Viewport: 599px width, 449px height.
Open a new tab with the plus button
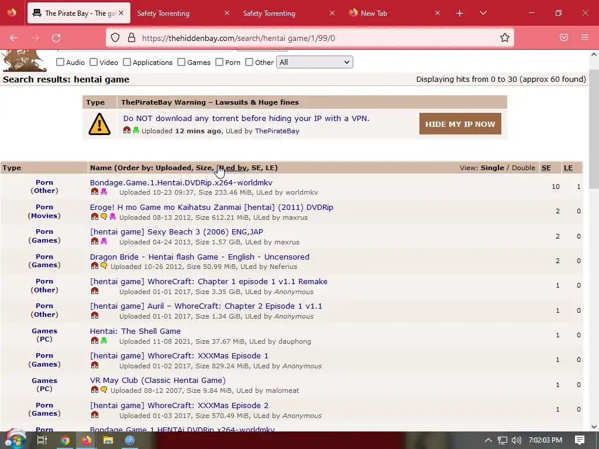coord(460,13)
